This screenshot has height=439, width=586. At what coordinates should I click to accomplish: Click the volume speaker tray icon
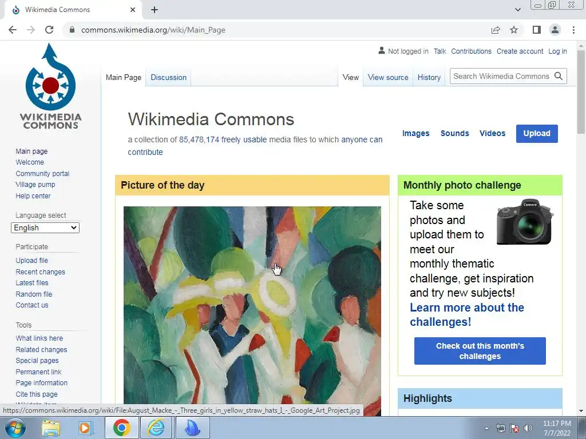tap(528, 428)
